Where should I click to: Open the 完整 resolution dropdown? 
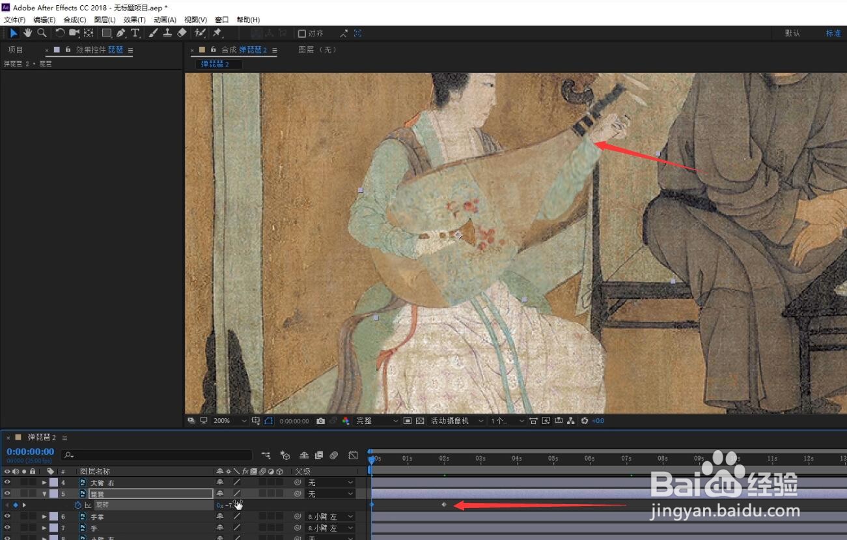click(376, 421)
